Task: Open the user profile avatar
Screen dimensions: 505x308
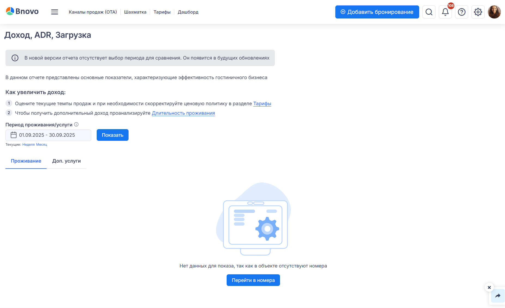Action: 494,12
